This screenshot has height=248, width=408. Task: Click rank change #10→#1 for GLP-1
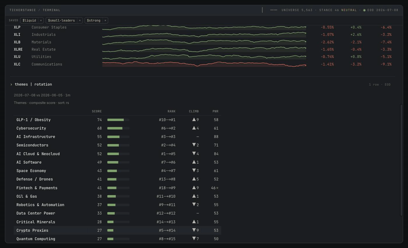click(167, 120)
